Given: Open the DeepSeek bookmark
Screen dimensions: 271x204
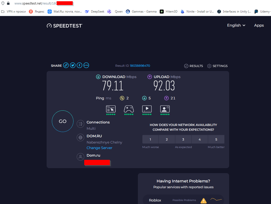Looking at the screenshot, I should click(95, 12).
